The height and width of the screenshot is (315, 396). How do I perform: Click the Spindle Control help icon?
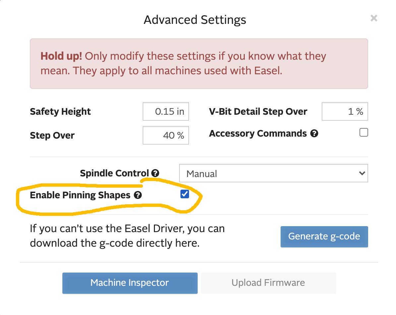(x=155, y=173)
